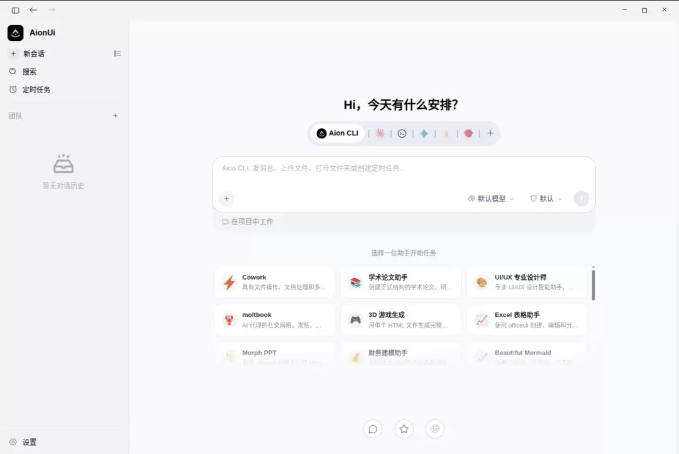Add another agent with plus icon

tap(490, 133)
